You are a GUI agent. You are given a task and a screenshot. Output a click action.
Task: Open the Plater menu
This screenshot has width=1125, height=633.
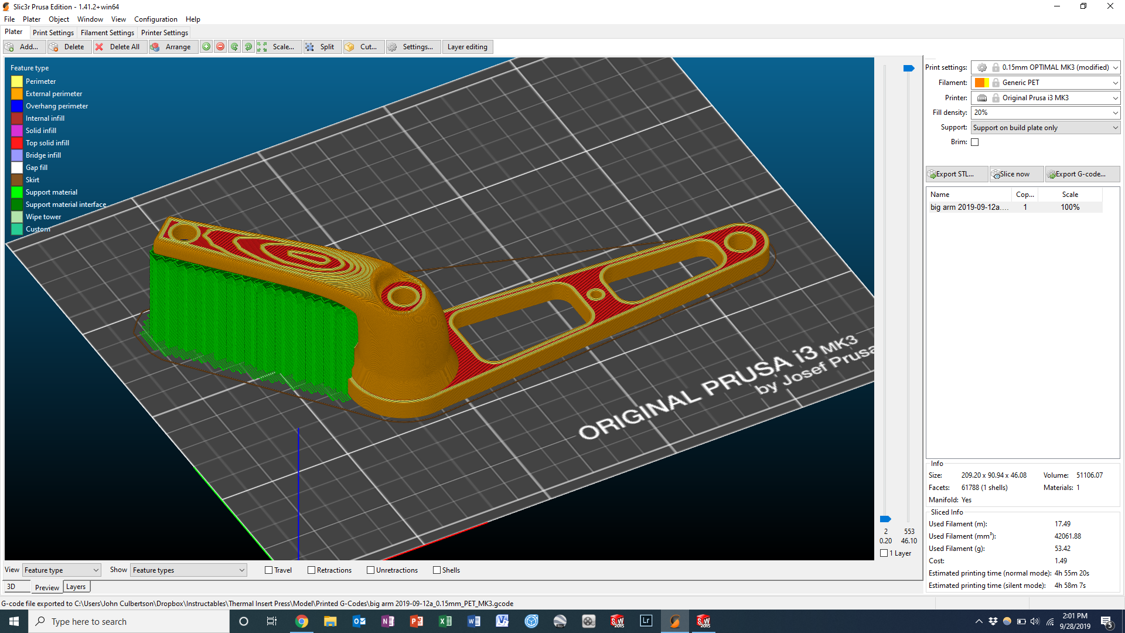click(32, 19)
